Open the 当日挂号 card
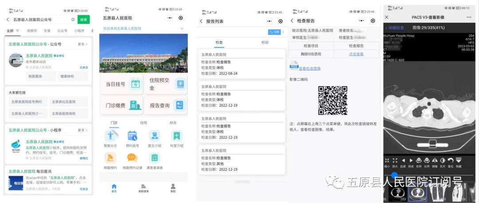The image size is (479, 203). [x=121, y=84]
